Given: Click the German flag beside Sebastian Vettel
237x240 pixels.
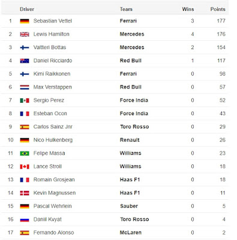Looking at the screenshot, I should (x=25, y=21).
